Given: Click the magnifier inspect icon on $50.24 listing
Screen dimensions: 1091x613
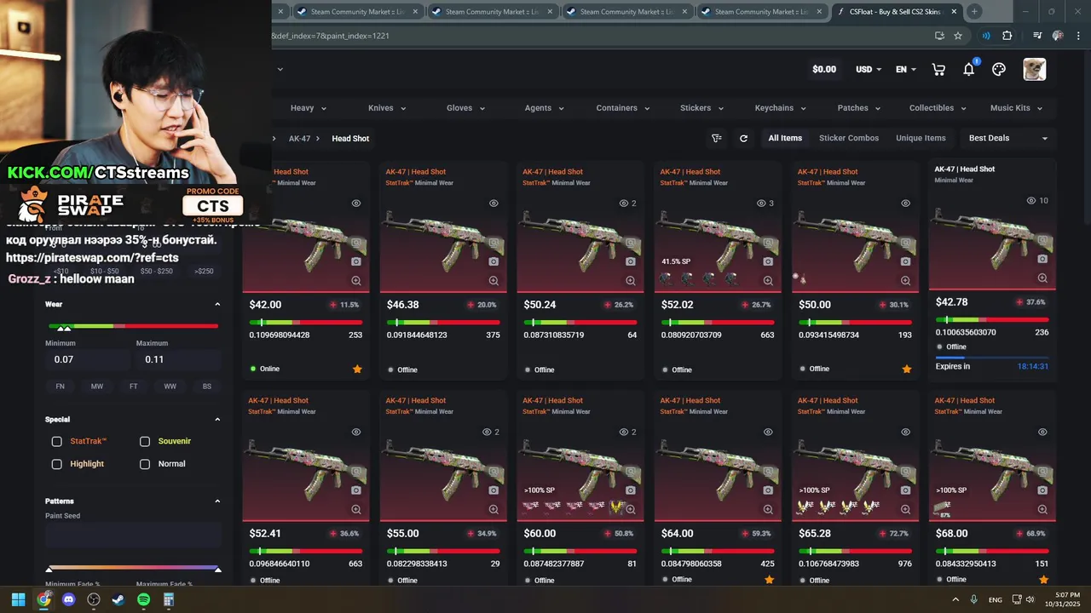Looking at the screenshot, I should [x=631, y=281].
